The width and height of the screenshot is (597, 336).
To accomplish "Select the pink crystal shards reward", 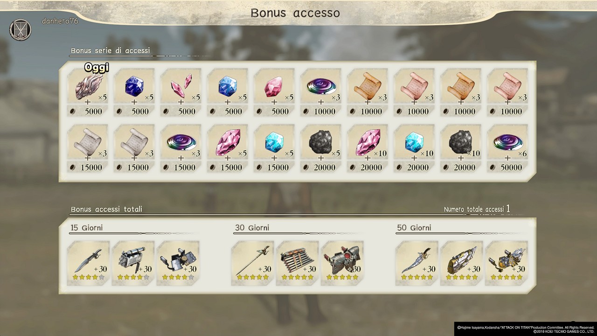I will 181,92.
